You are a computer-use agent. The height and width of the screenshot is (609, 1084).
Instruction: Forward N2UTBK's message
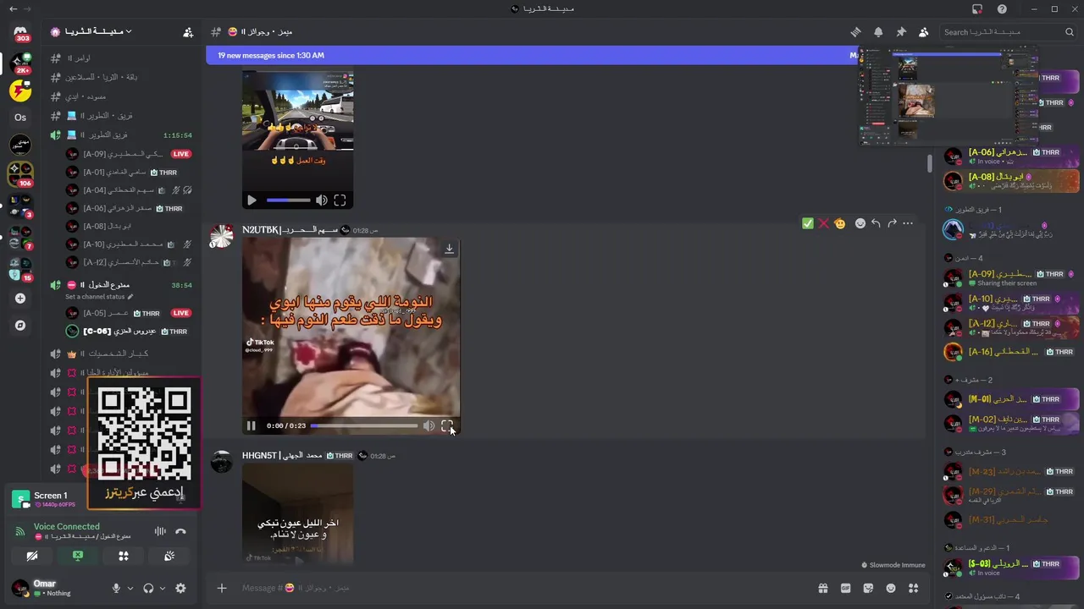[892, 223]
